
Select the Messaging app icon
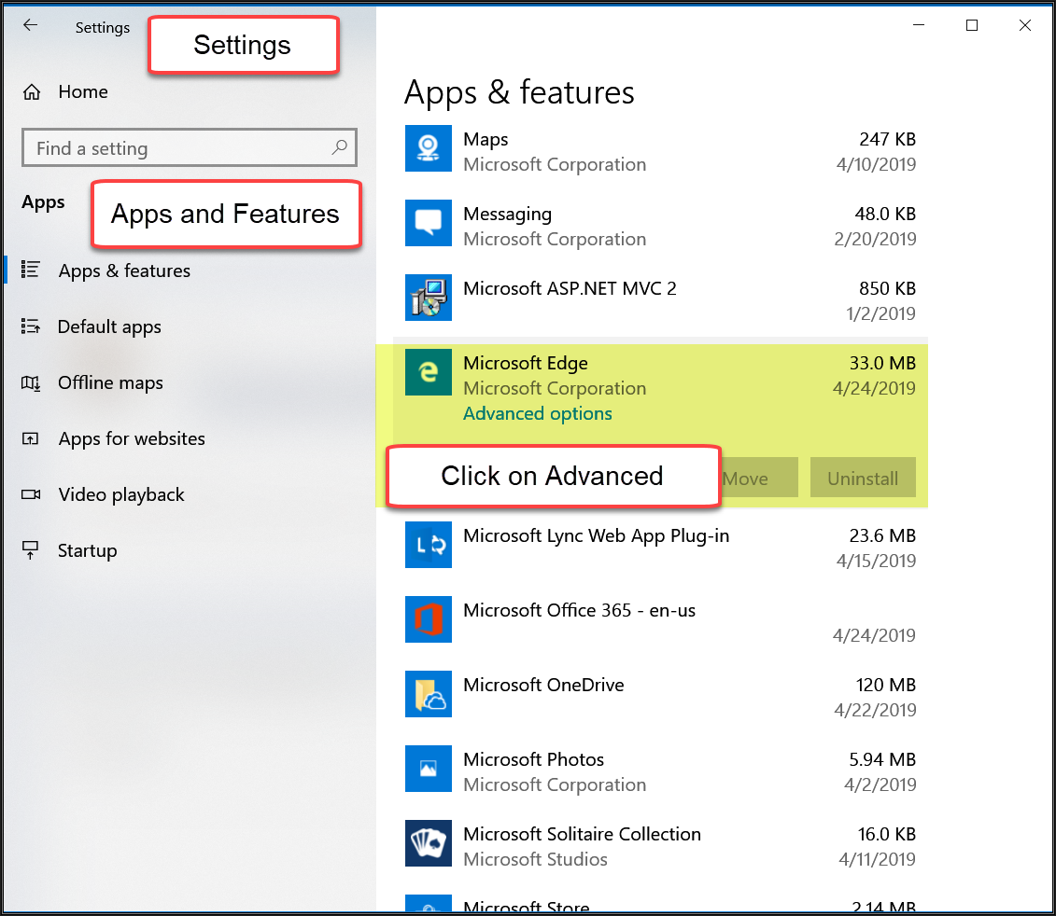click(429, 223)
